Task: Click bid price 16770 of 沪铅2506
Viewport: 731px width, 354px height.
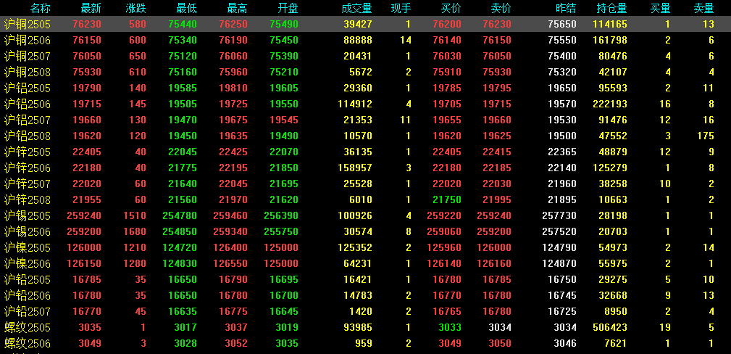Action: [446, 296]
